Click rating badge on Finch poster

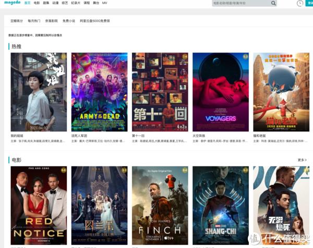[x=185, y=170]
